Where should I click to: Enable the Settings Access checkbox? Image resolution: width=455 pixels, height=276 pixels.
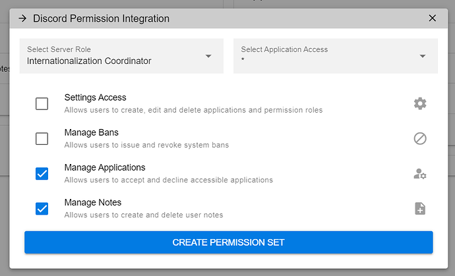coord(42,104)
